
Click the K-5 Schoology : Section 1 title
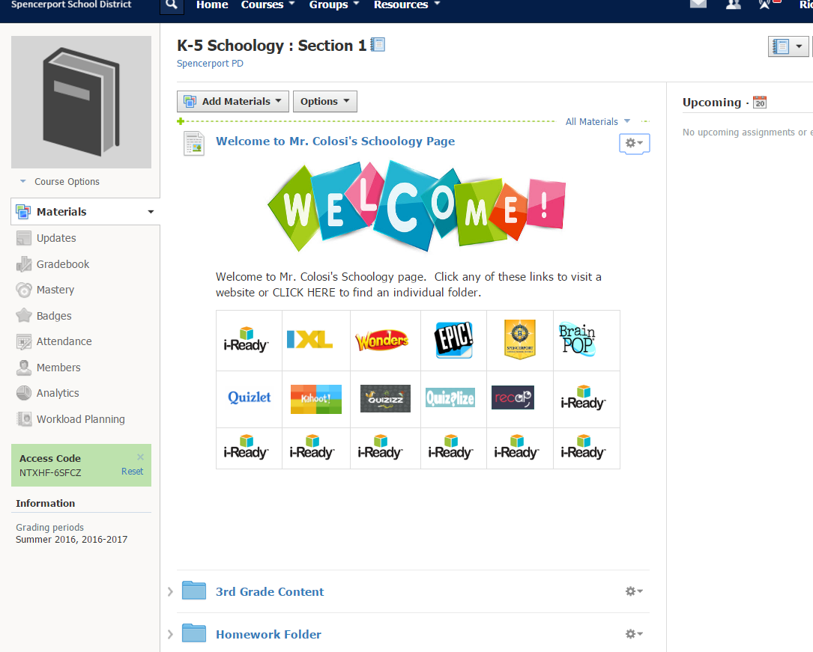pyautogui.click(x=272, y=46)
